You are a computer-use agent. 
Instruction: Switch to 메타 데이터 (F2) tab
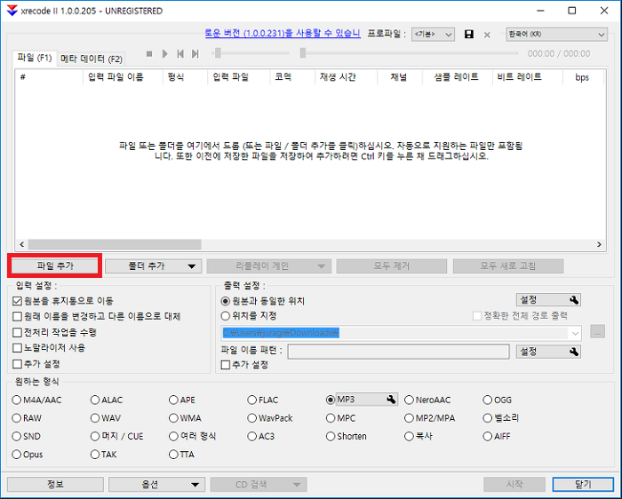click(92, 59)
